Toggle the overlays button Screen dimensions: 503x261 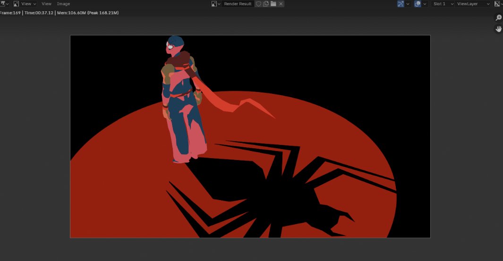tap(418, 4)
